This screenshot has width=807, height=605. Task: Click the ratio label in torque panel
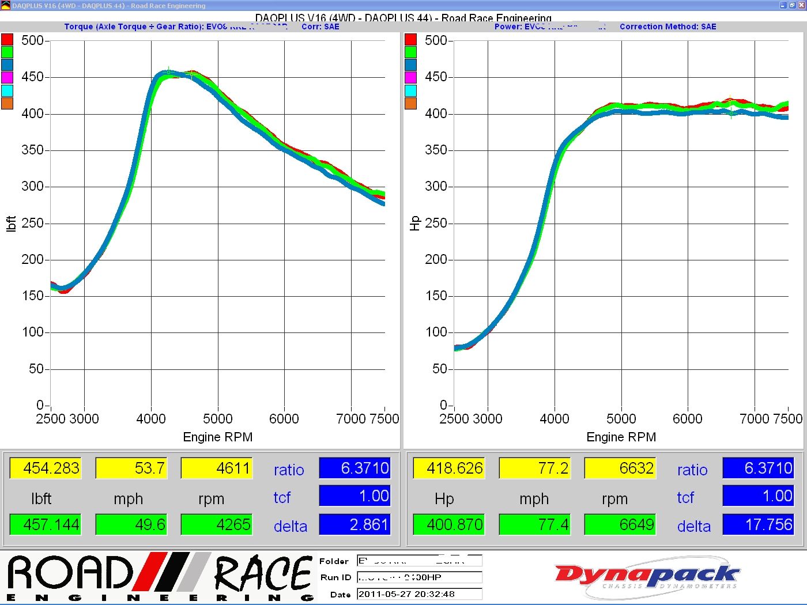coord(289,470)
